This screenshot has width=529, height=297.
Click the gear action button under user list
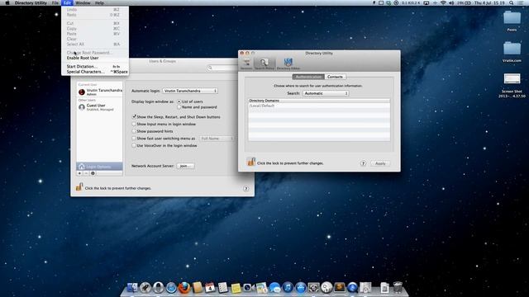tap(93, 173)
